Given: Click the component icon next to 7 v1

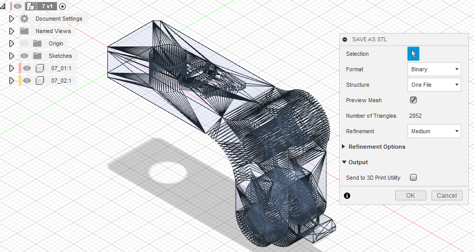Looking at the screenshot, I should pos(30,6).
